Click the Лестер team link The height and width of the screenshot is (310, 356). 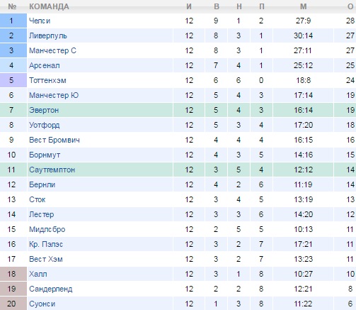(42, 214)
